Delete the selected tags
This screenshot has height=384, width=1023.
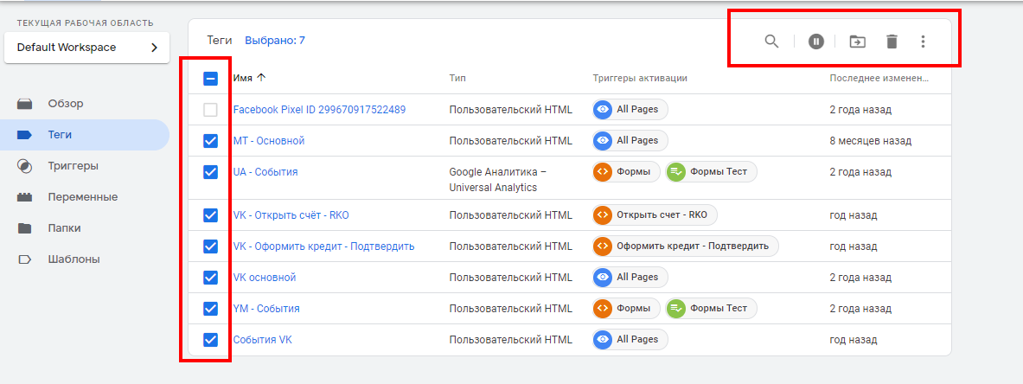pyautogui.click(x=892, y=42)
